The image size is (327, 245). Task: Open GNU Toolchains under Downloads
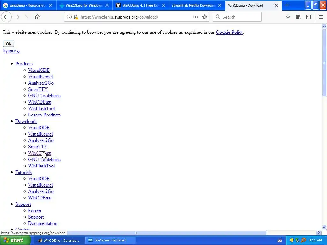[44, 160]
